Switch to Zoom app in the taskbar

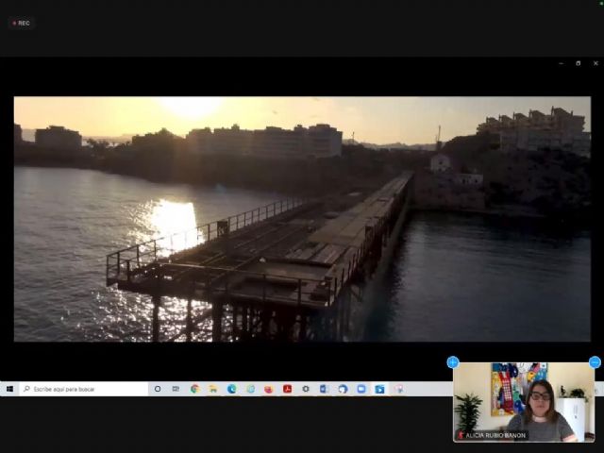pos(361,389)
